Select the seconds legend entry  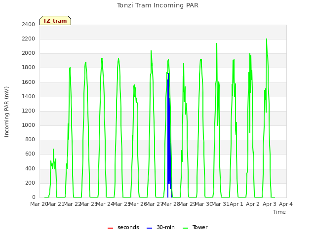click(123, 227)
